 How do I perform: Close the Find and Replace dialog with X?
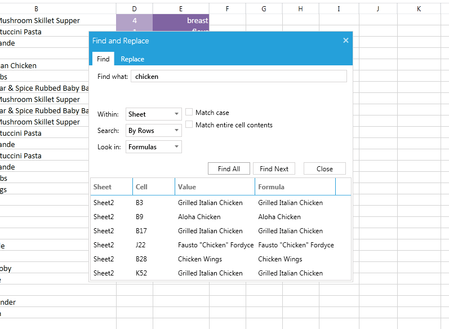point(346,41)
